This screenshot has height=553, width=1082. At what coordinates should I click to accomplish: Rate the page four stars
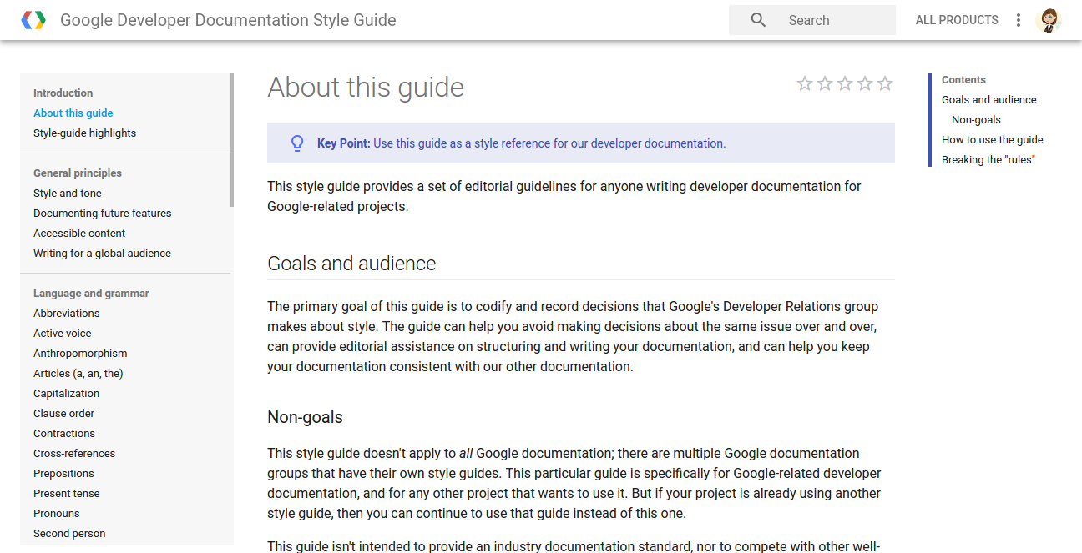[865, 83]
